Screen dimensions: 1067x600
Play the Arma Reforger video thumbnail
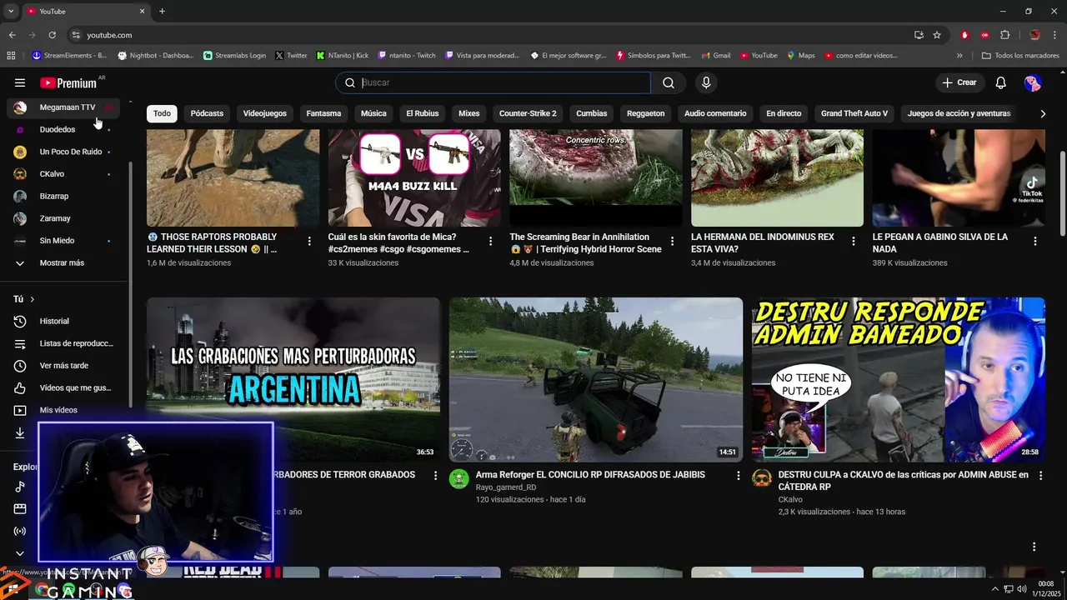(x=596, y=380)
